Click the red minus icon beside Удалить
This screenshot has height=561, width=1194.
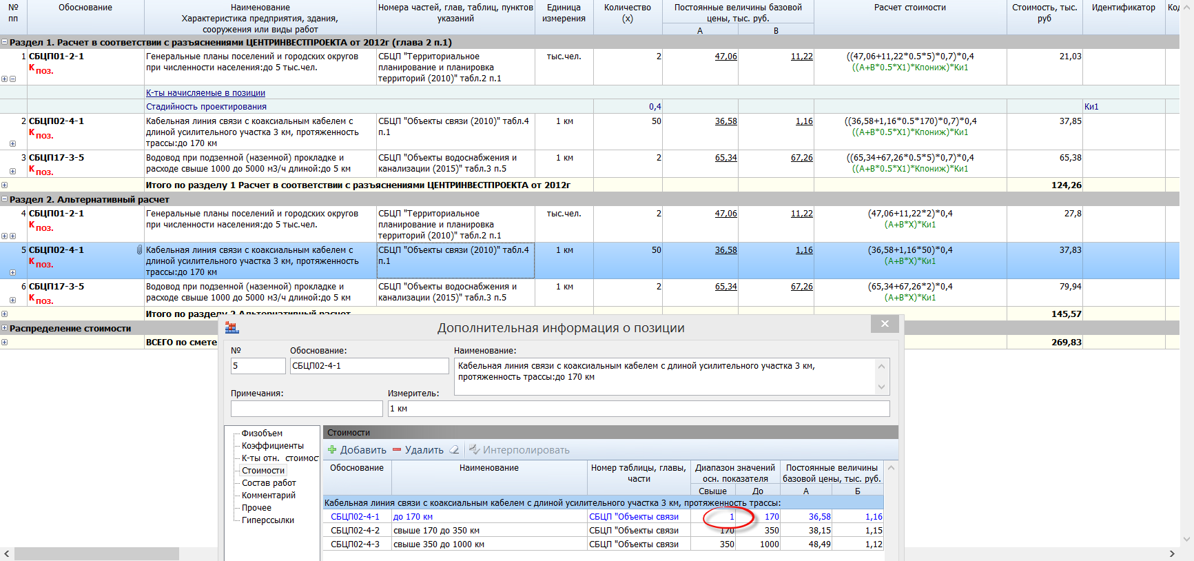pyautogui.click(x=397, y=450)
